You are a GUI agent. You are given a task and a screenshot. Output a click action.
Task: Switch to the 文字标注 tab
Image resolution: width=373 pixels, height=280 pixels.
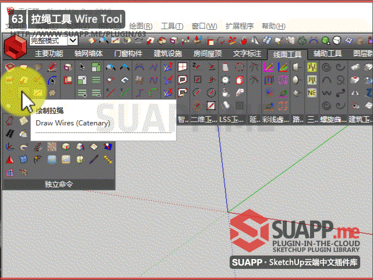pos(247,54)
